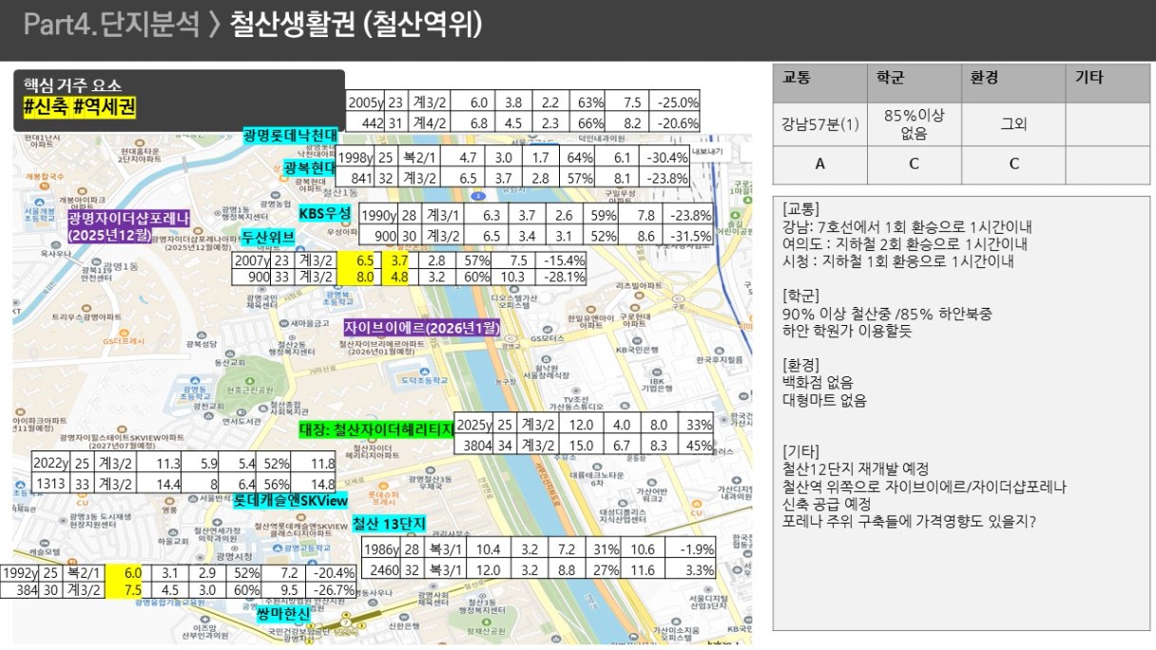Viewport: 1156px width, 650px height.
Task: Click the '대형마트 없음' note
Action: pyautogui.click(x=823, y=400)
